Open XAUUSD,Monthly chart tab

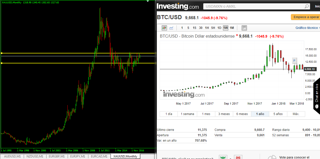[125, 156]
